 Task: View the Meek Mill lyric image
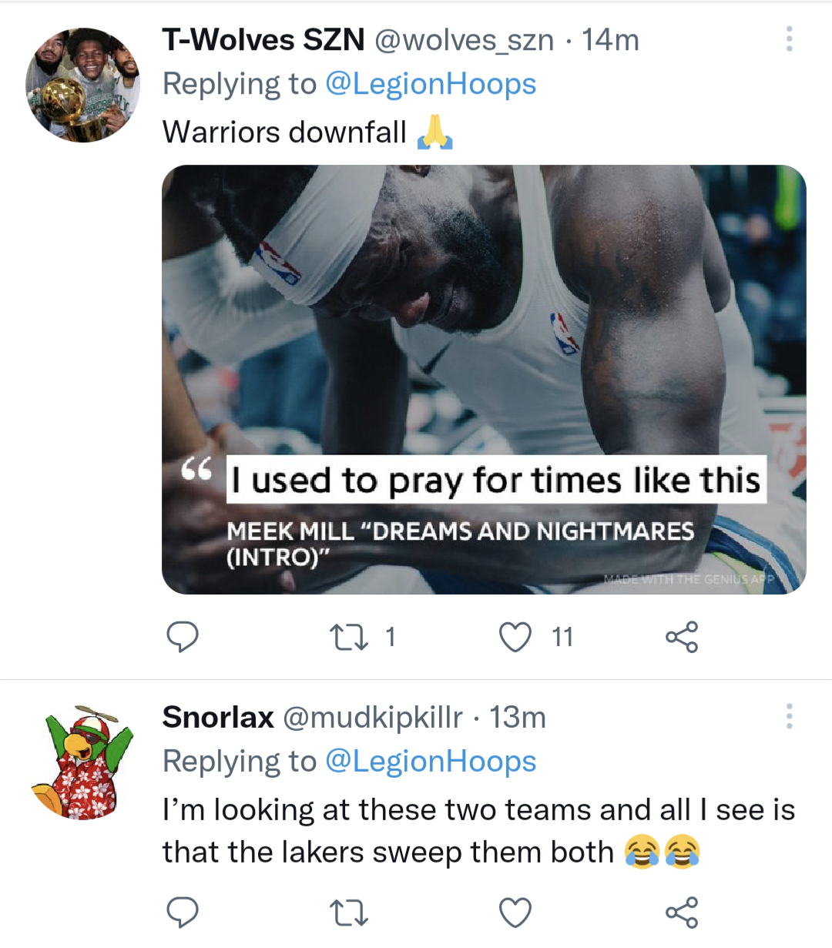(484, 379)
